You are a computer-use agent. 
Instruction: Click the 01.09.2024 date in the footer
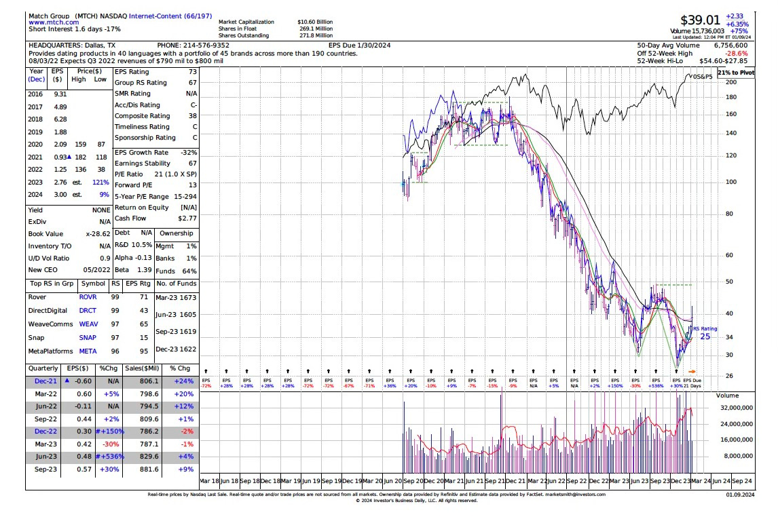coord(740,495)
